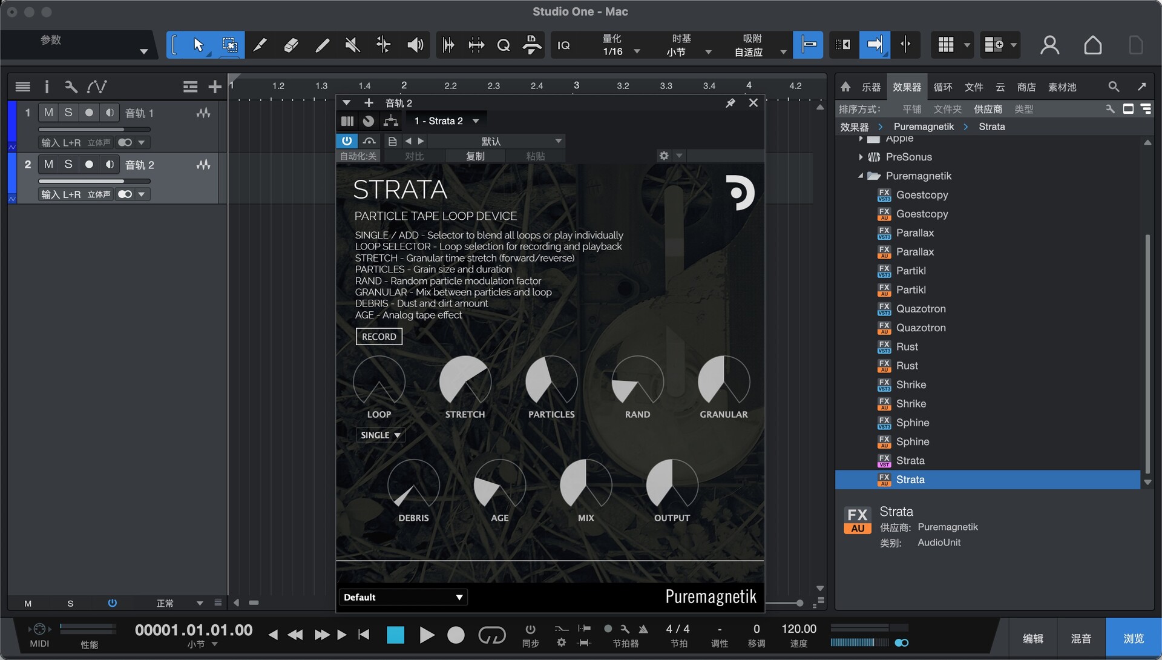
Task: Toggle monitor on track 音轨 2
Action: pos(110,165)
